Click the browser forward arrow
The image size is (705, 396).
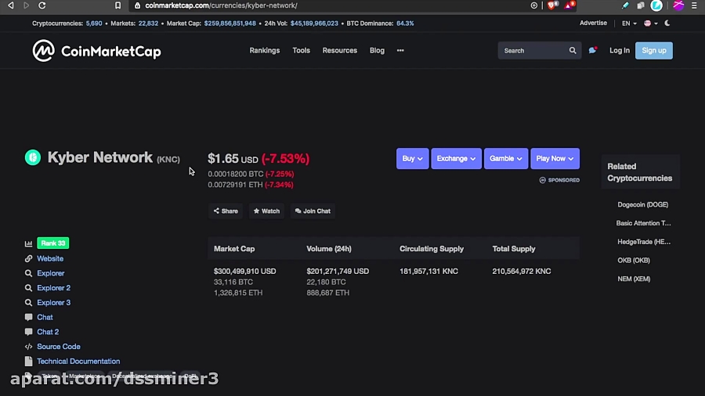26,5
